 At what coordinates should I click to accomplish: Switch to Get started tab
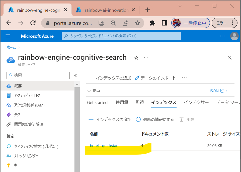pos(97,102)
